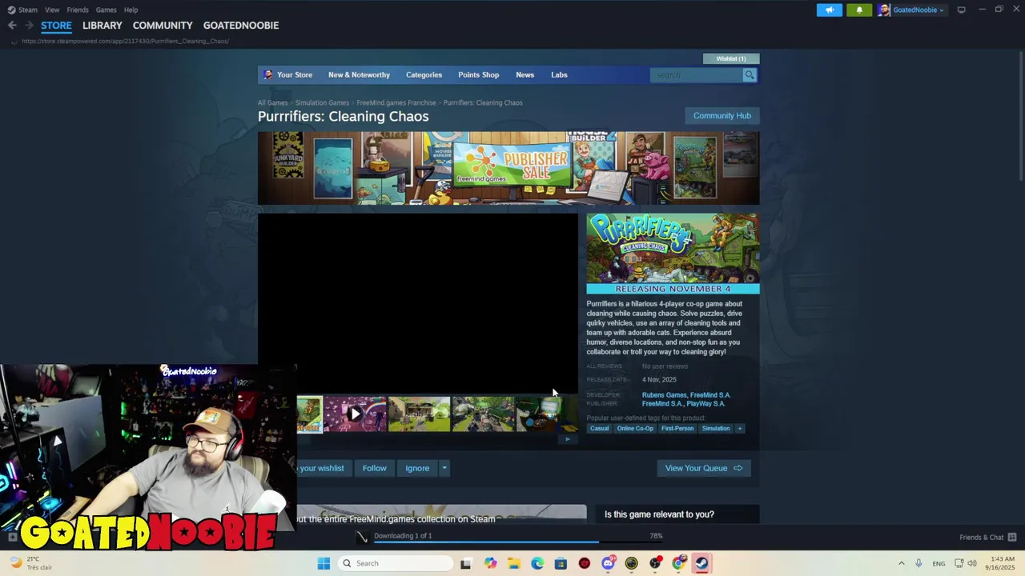
Task: Click the Your Store avatar icon
Action: click(x=267, y=74)
